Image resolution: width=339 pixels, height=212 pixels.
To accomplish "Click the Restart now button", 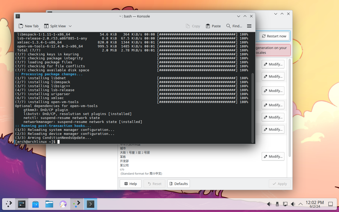I will (274, 36).
